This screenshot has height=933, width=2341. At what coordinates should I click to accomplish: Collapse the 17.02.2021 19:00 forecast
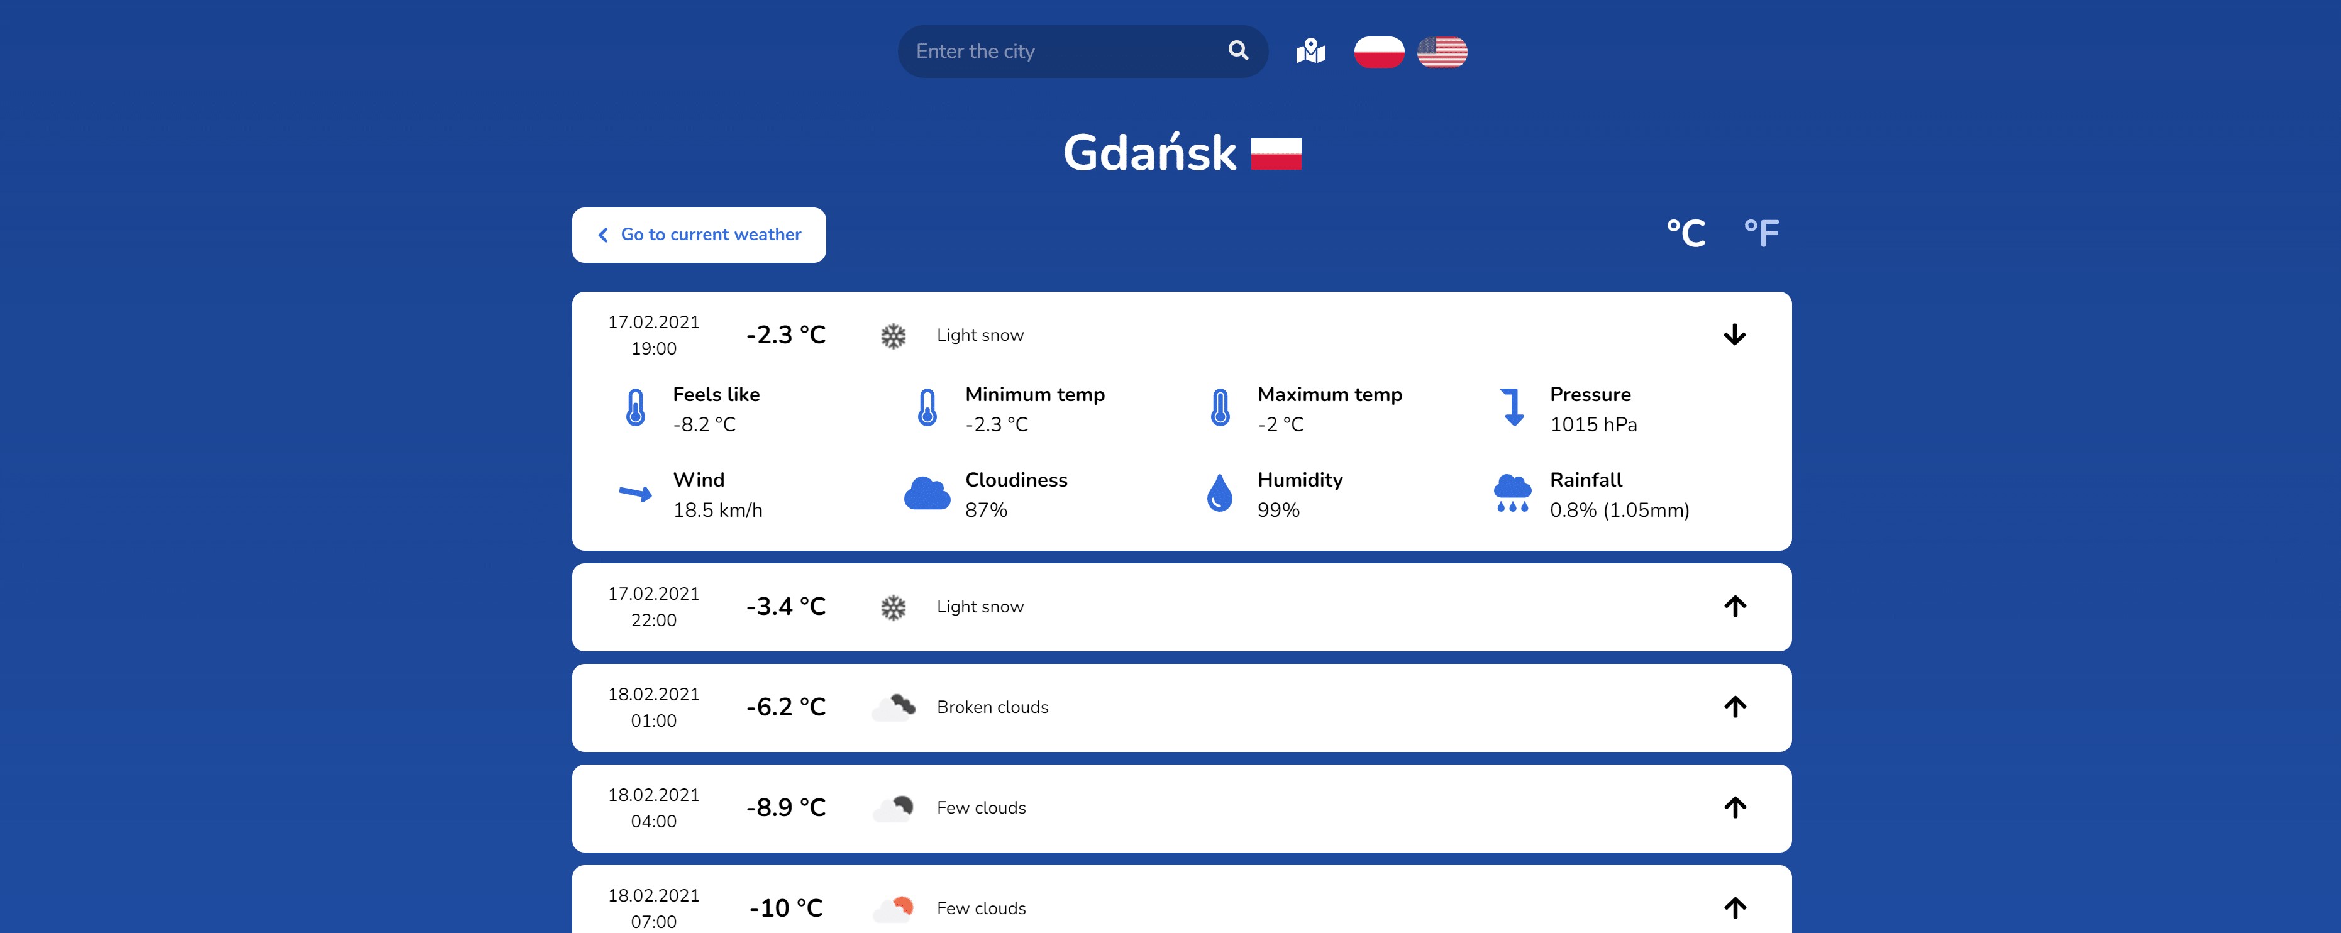pos(1734,335)
